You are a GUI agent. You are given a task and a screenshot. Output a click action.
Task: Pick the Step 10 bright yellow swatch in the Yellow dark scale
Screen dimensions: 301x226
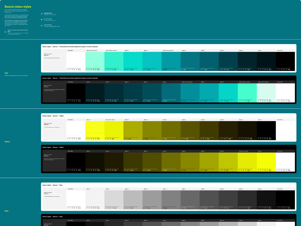pos(266,162)
